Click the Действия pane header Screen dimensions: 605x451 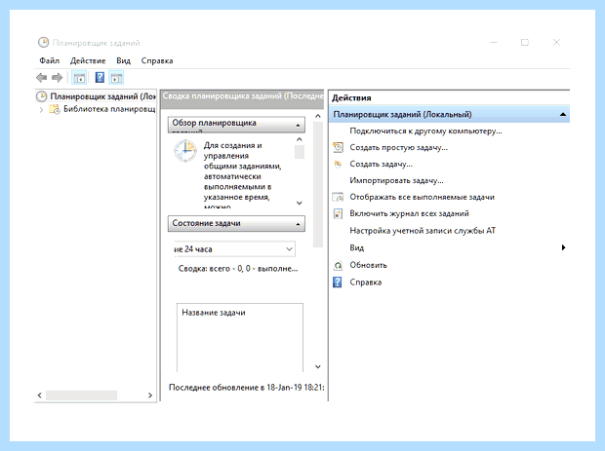click(x=351, y=97)
